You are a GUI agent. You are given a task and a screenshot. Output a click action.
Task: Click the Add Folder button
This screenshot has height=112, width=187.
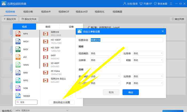pyautogui.click(x=29, y=19)
